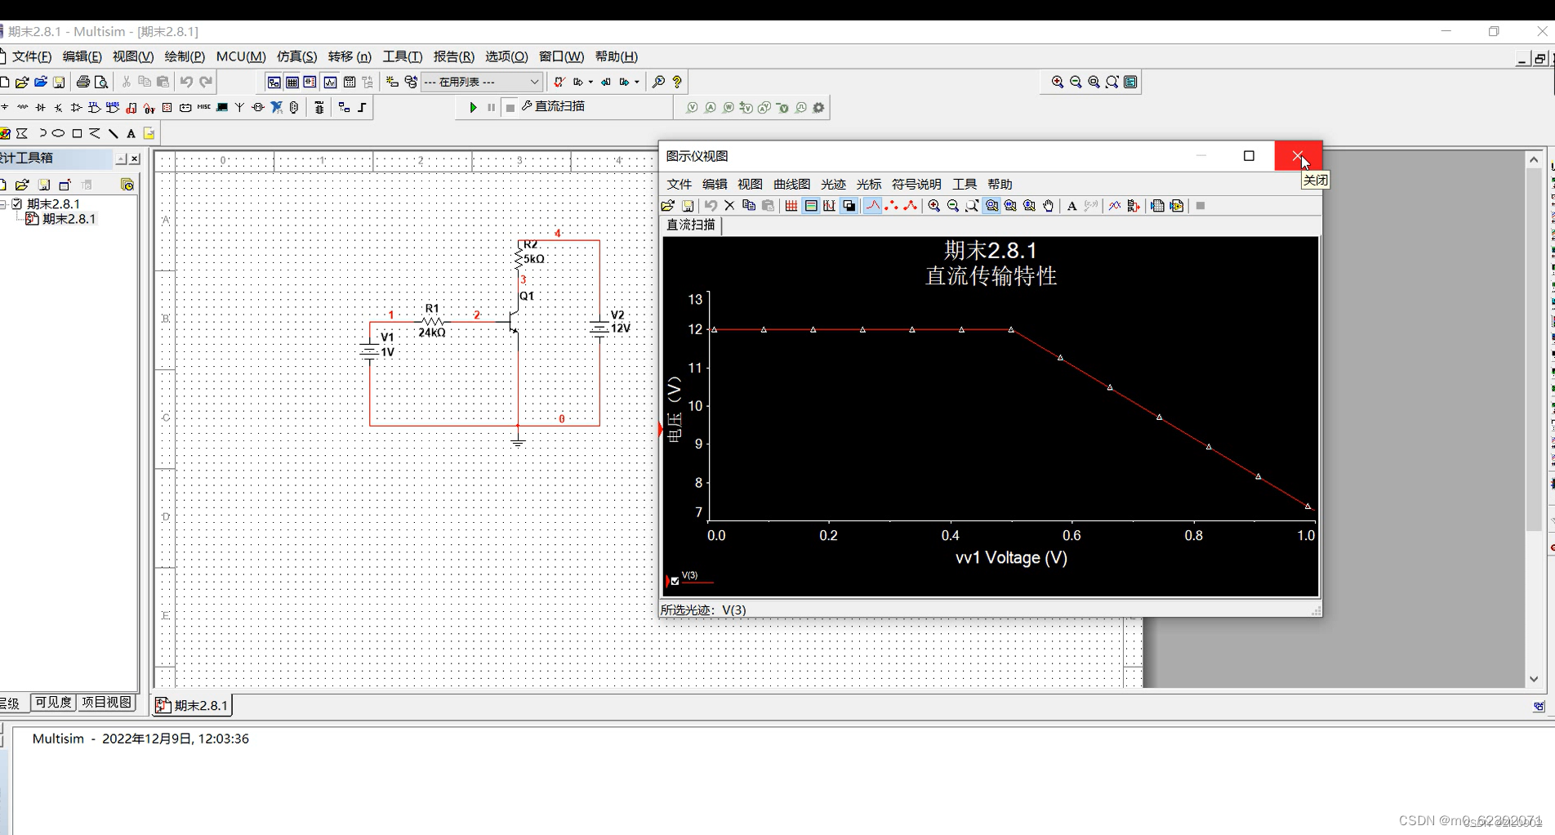Run the simulation with the green play button

pyautogui.click(x=473, y=107)
